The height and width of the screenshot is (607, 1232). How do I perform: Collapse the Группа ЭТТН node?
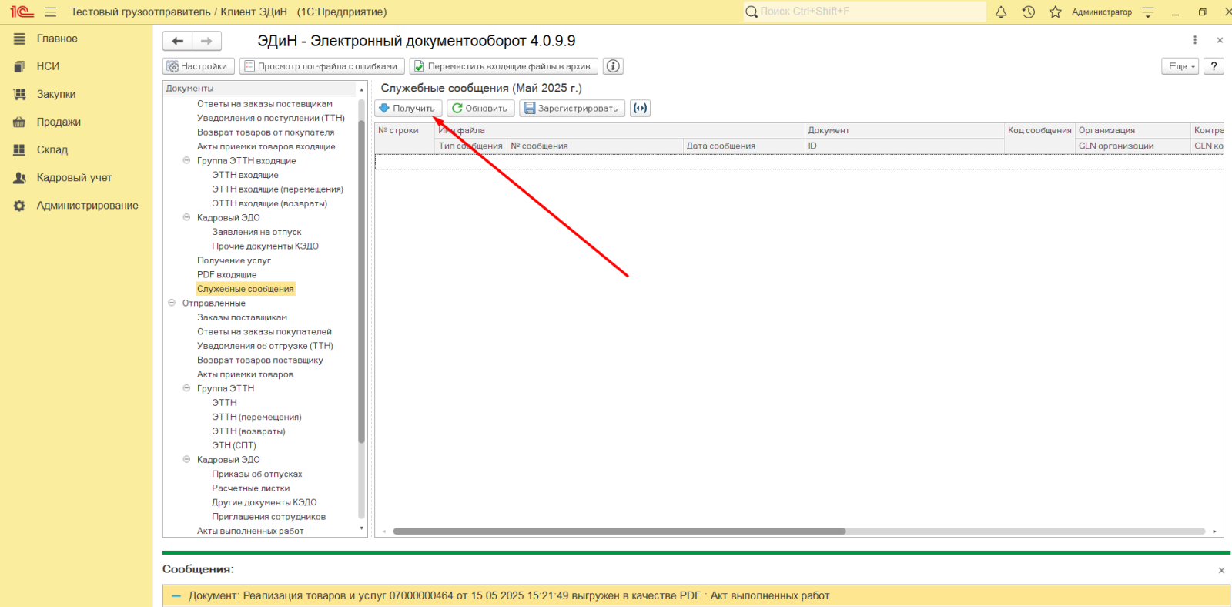tap(186, 388)
